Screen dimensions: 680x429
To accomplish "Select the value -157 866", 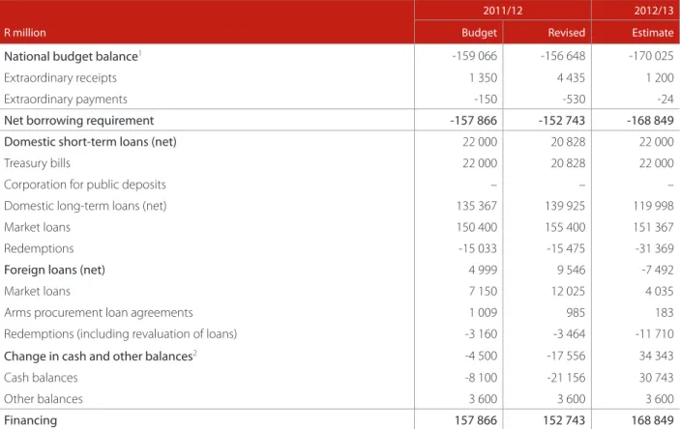I will 474,121.
